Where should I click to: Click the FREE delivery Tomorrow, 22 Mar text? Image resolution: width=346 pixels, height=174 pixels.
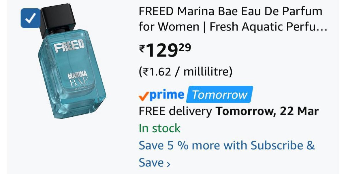229,111
